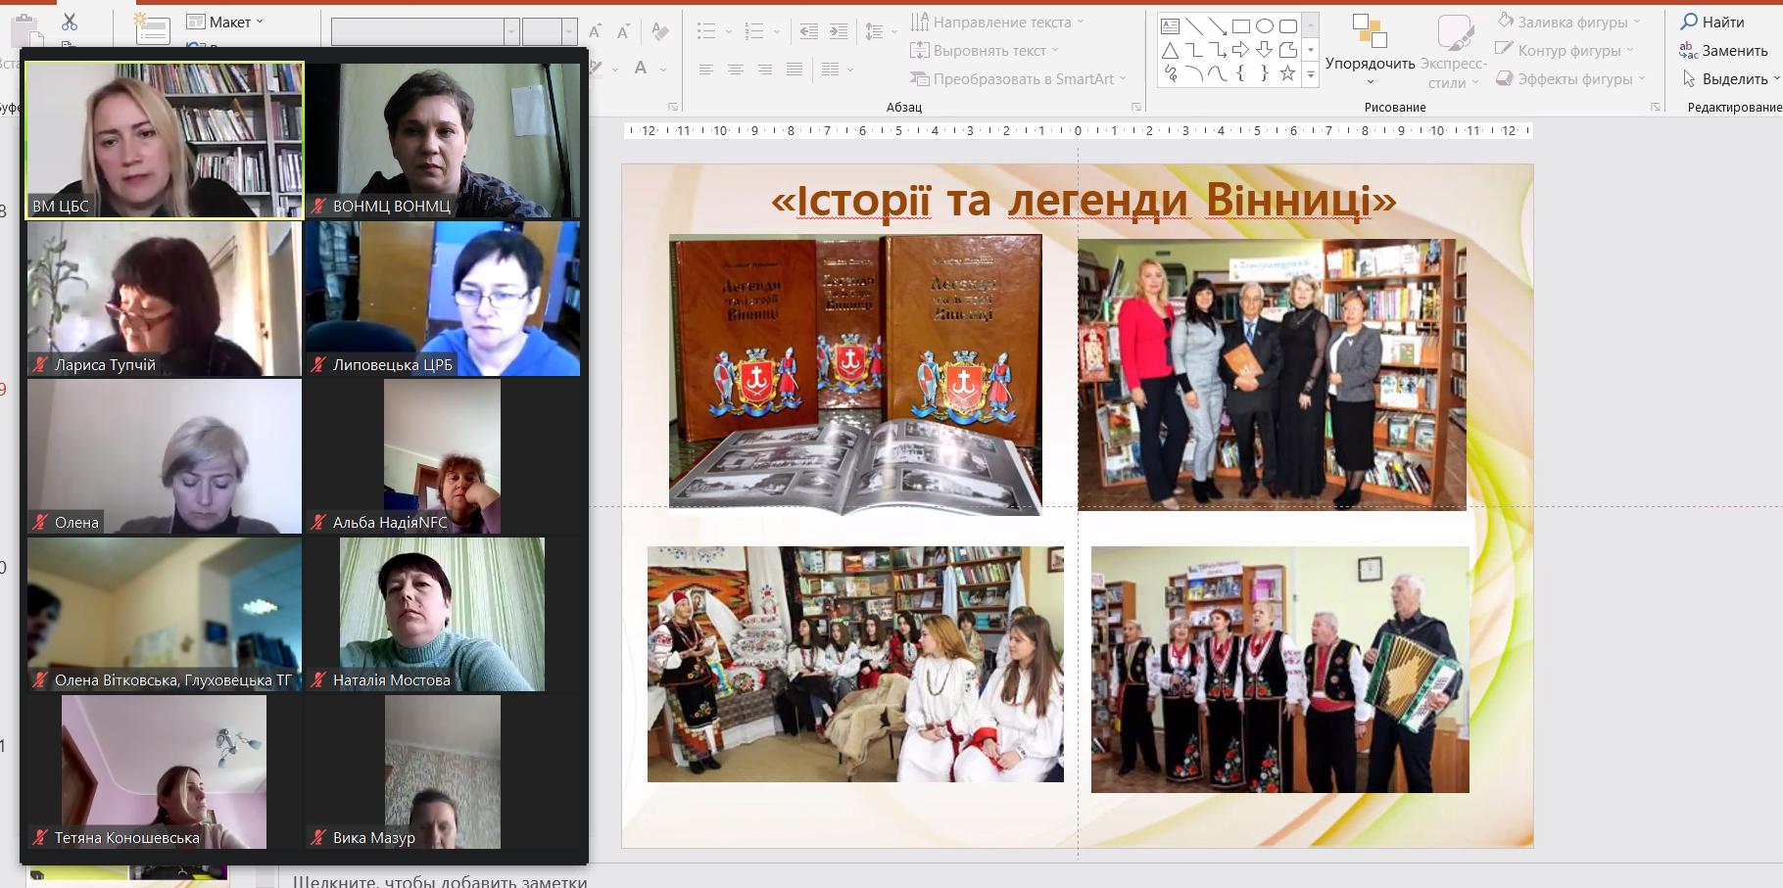Click the font color A button
The image size is (1783, 888).
click(x=641, y=69)
